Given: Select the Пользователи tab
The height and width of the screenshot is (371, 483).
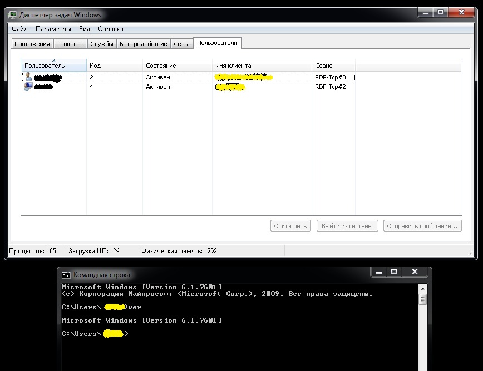Looking at the screenshot, I should coord(217,43).
